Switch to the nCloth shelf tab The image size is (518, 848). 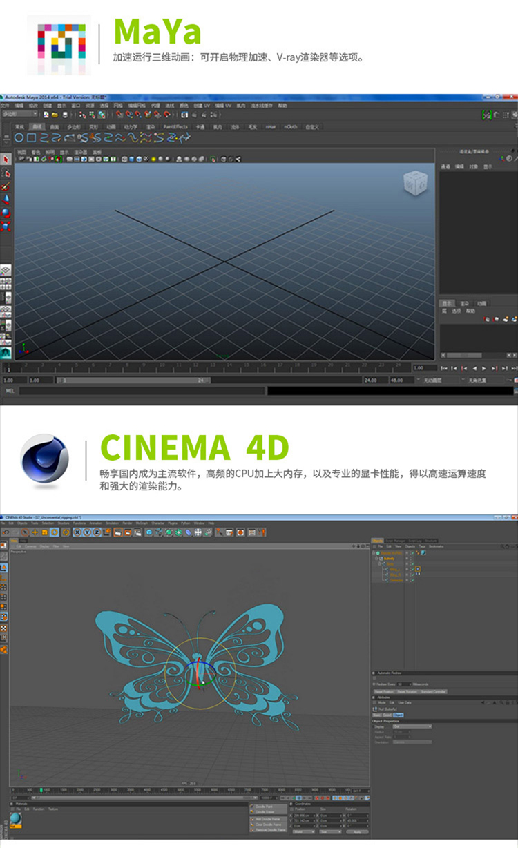(290, 127)
